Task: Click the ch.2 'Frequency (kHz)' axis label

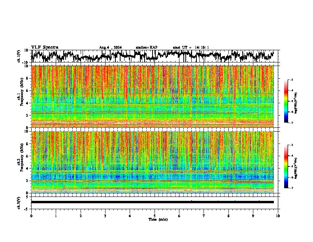Action: [x=22, y=157]
